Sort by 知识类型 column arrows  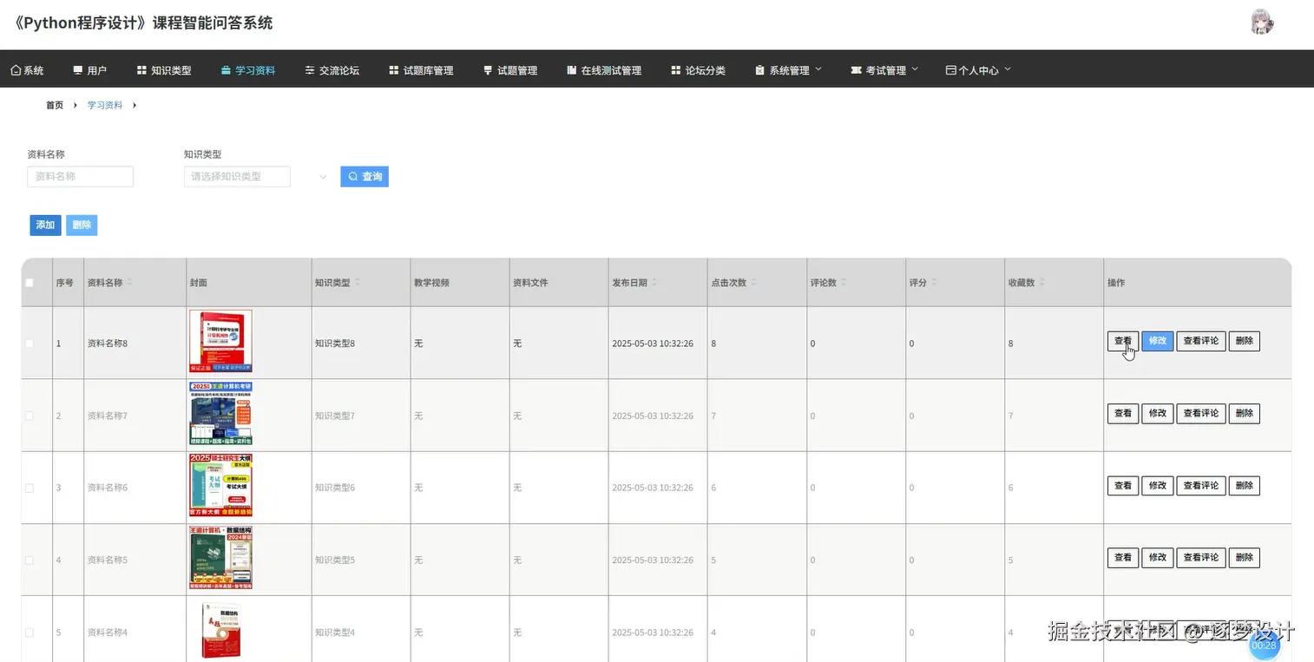pyautogui.click(x=358, y=283)
